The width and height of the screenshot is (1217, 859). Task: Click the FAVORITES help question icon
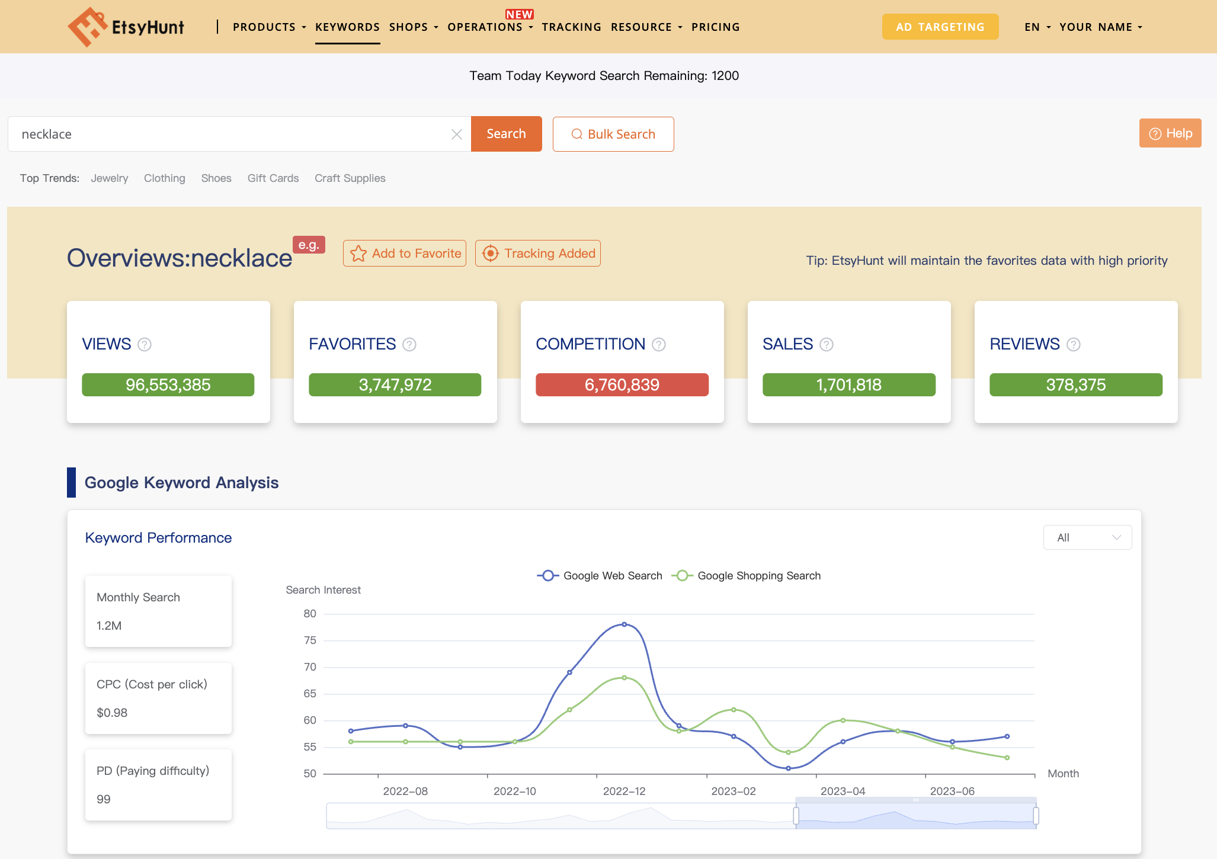pos(409,344)
